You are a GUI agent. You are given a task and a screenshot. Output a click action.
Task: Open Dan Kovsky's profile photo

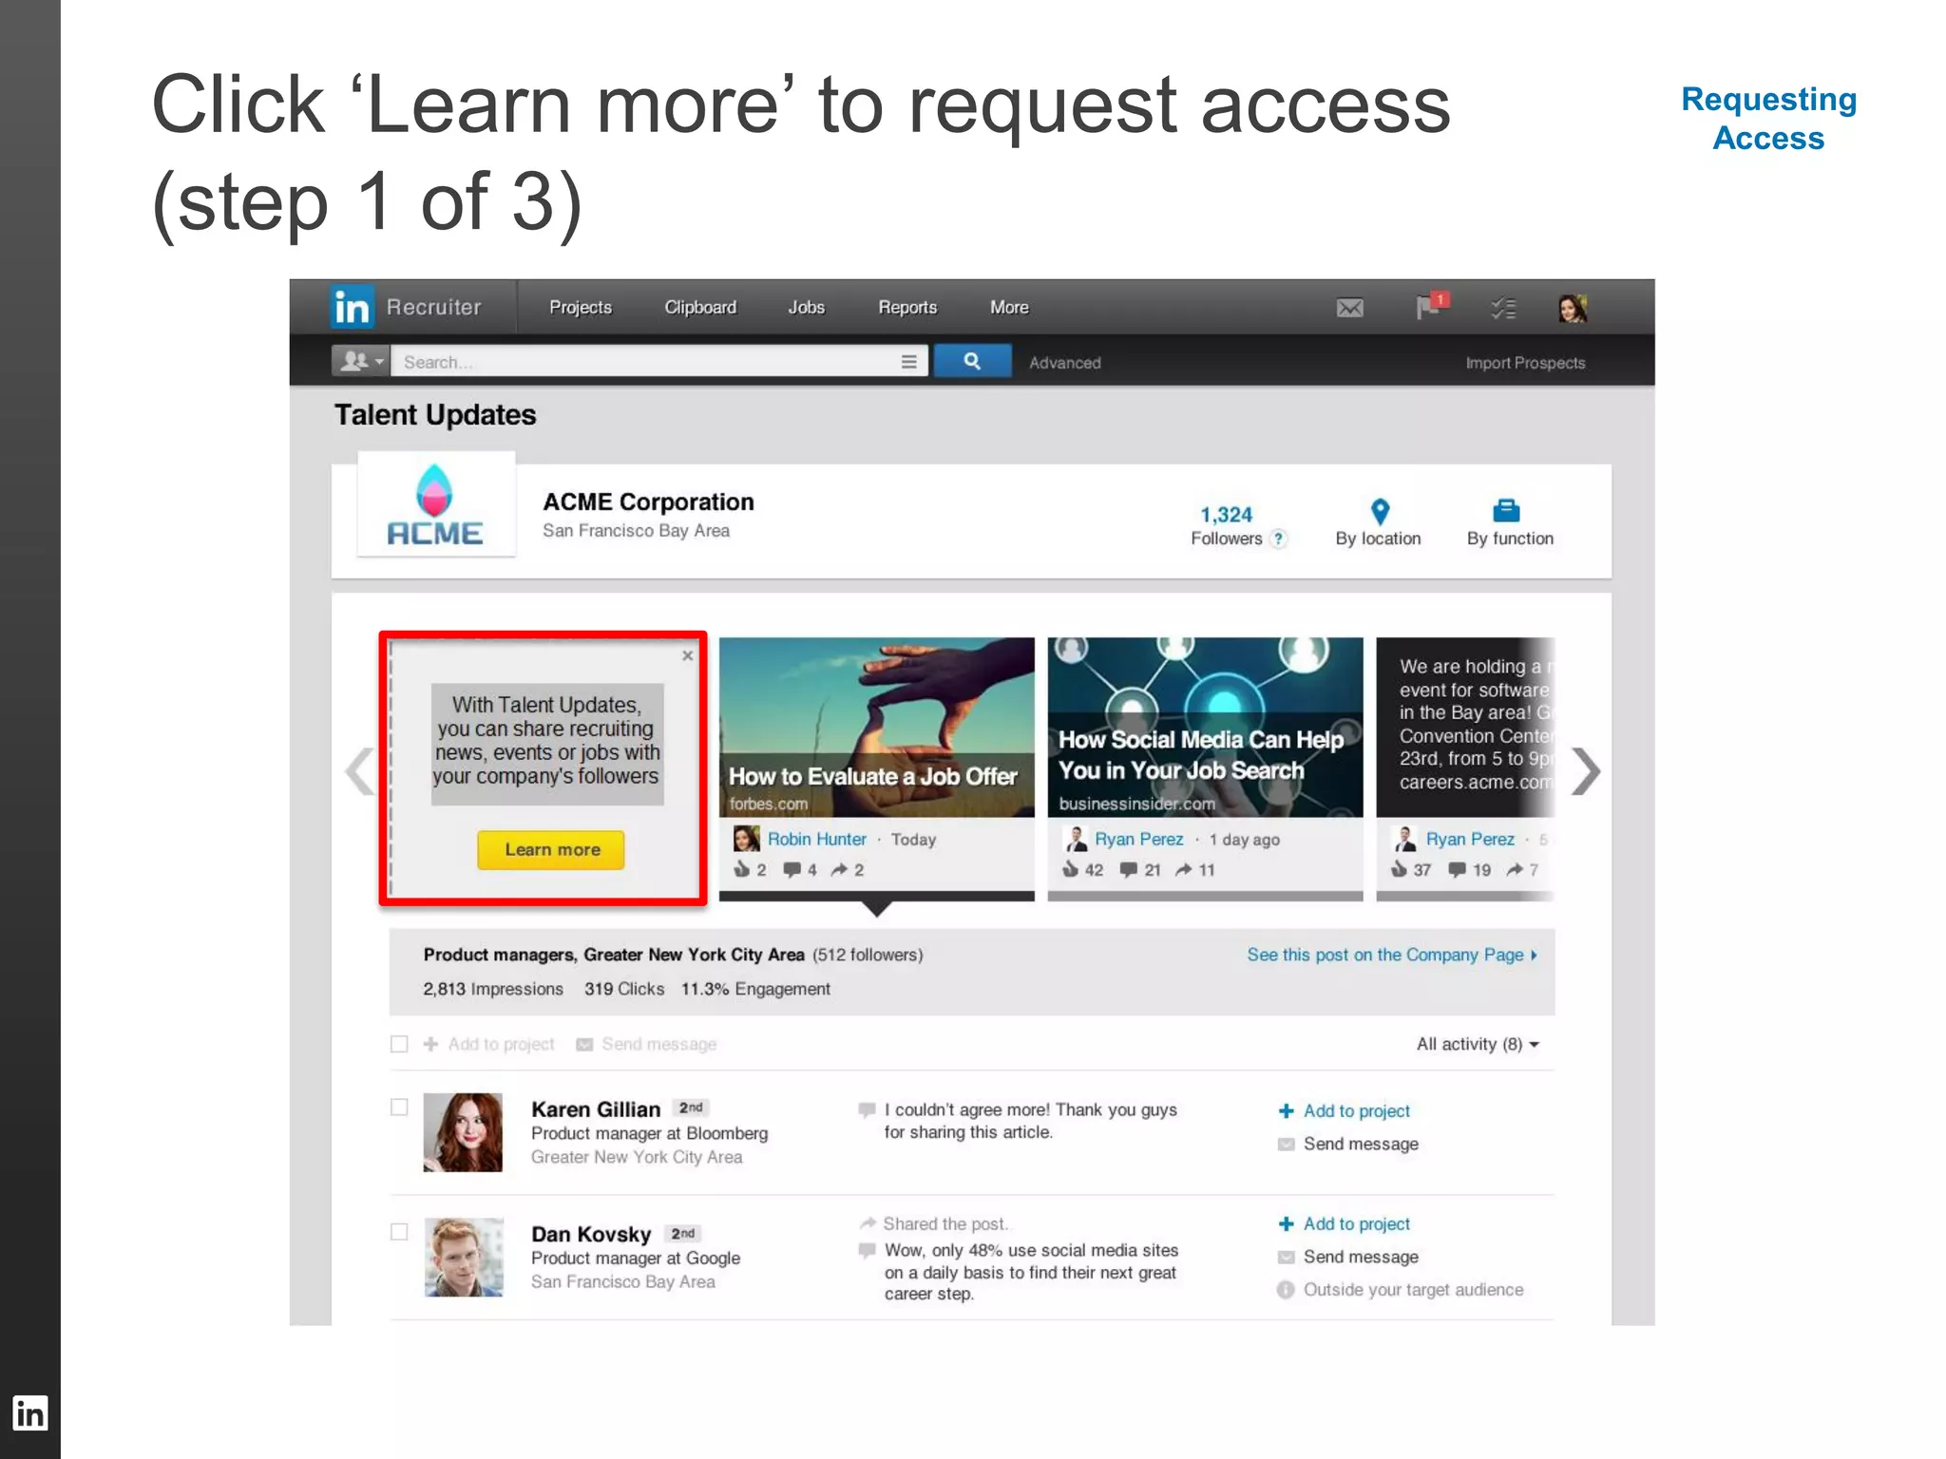463,1258
